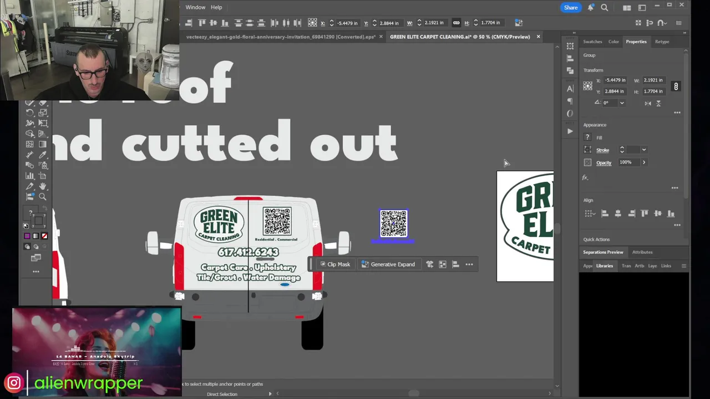
Task: Set None fill mode in toolbox
Action: pyautogui.click(x=45, y=236)
